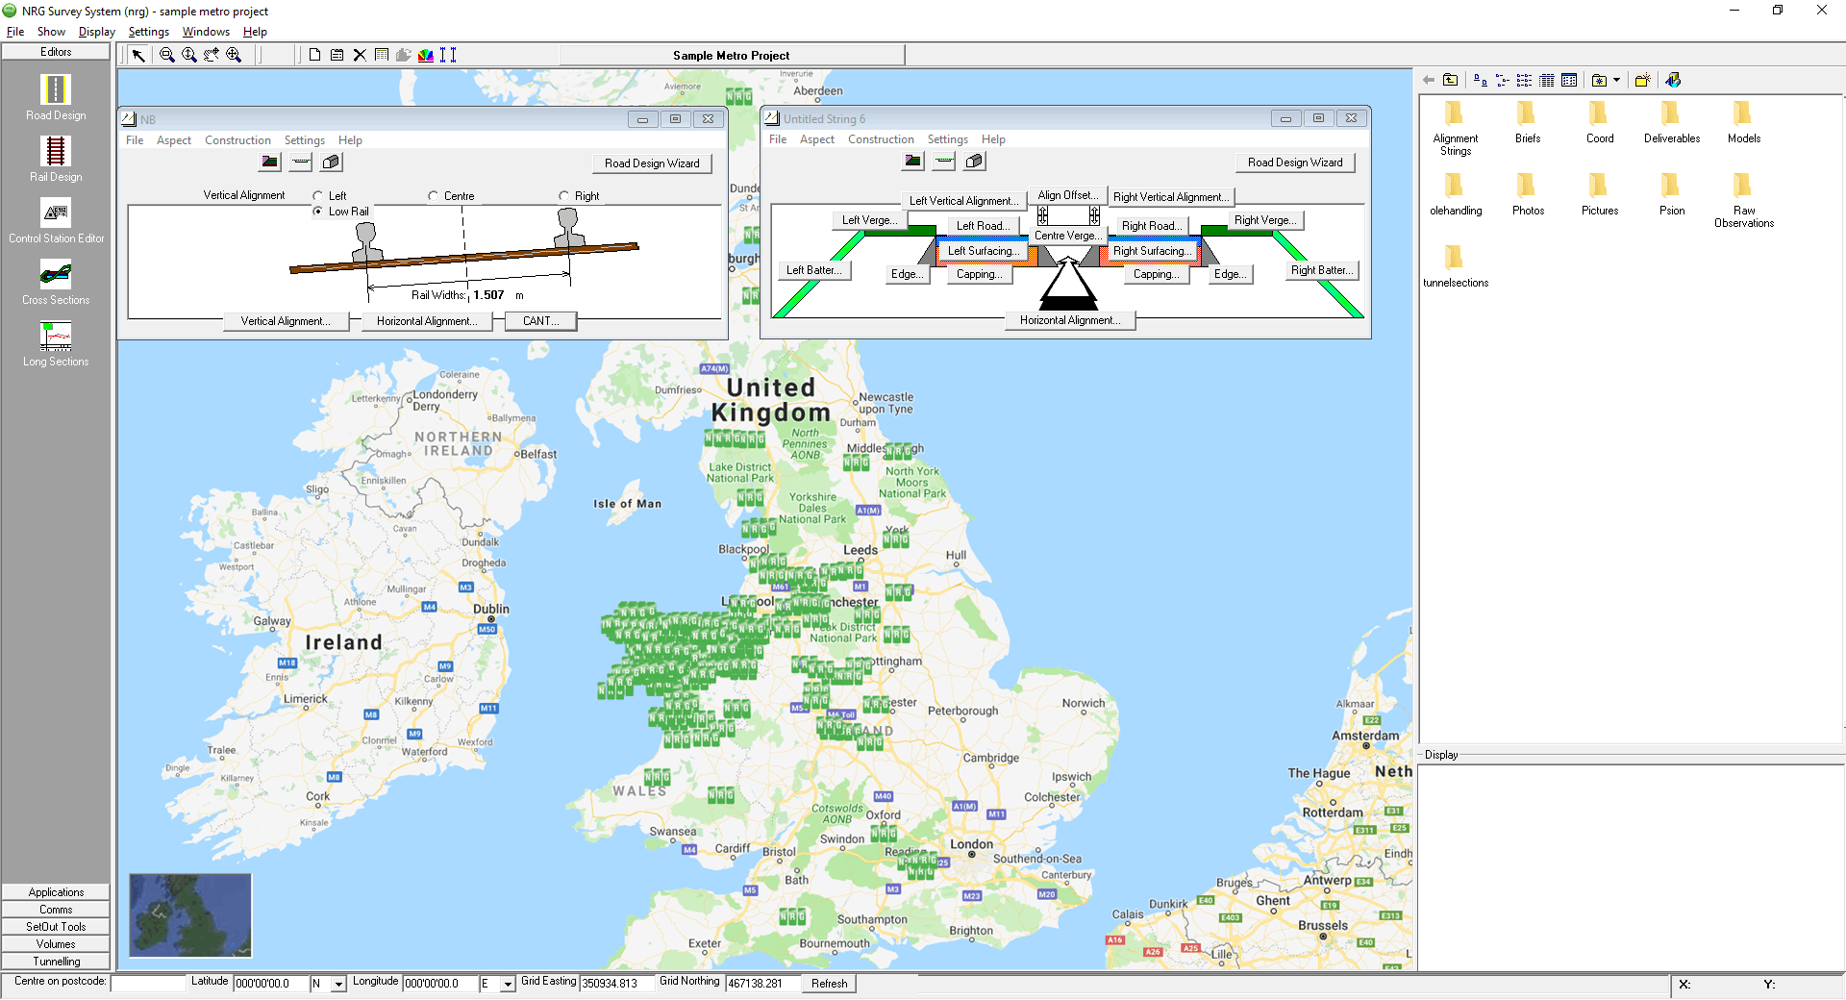Select Centre vertical alignment radio
Viewport: 1846px width, 1000px height.
(x=434, y=195)
